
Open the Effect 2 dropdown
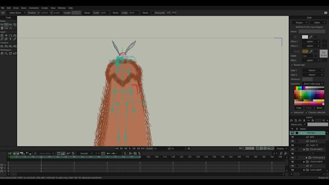coord(311,46)
